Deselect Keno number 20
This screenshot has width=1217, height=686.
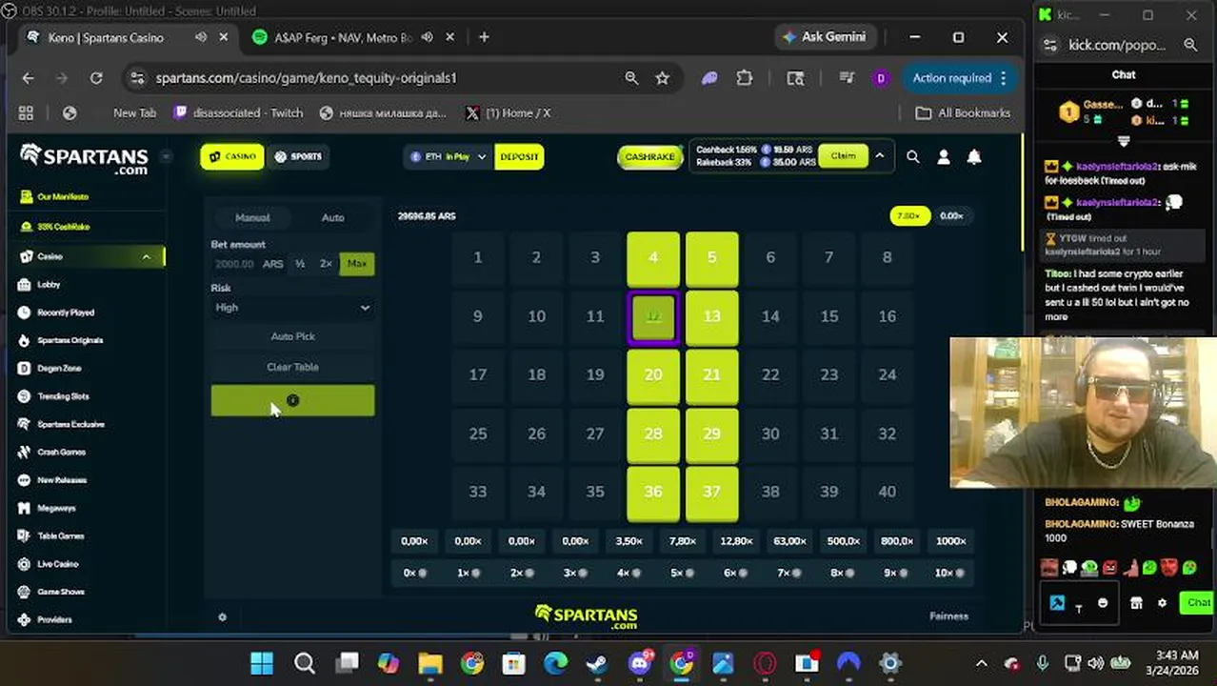(653, 375)
